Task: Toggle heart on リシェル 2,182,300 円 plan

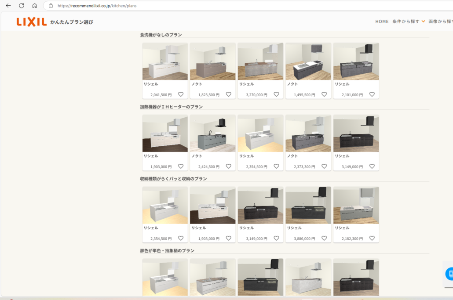Action: (x=372, y=238)
